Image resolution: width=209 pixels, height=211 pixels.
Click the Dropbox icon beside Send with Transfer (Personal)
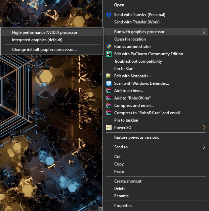pyautogui.click(x=109, y=15)
